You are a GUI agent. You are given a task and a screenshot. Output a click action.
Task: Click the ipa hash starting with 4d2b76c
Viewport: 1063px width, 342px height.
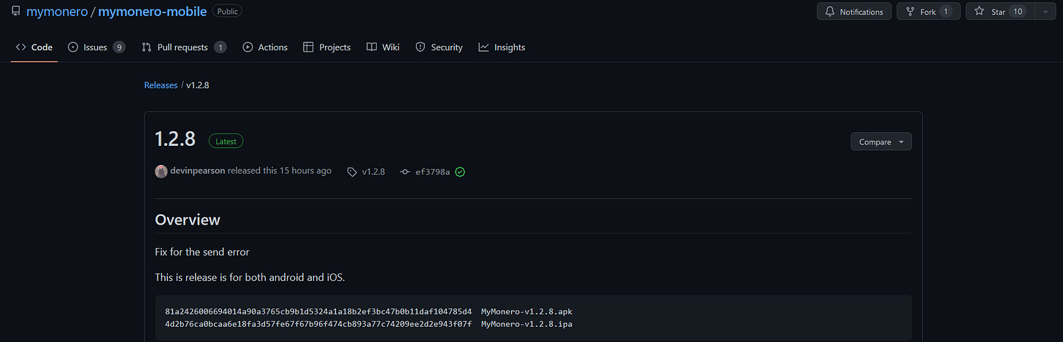click(x=318, y=323)
